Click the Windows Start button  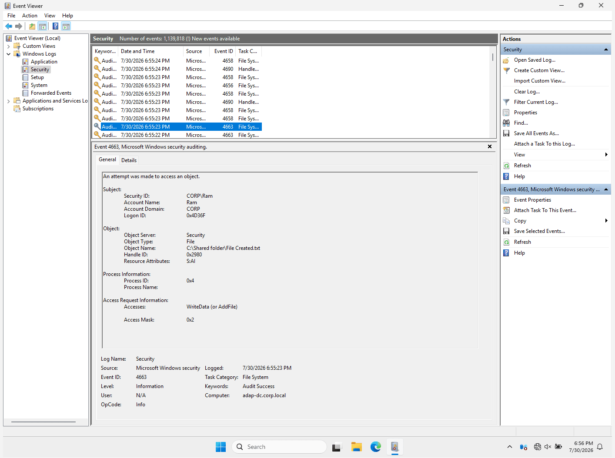click(x=221, y=447)
